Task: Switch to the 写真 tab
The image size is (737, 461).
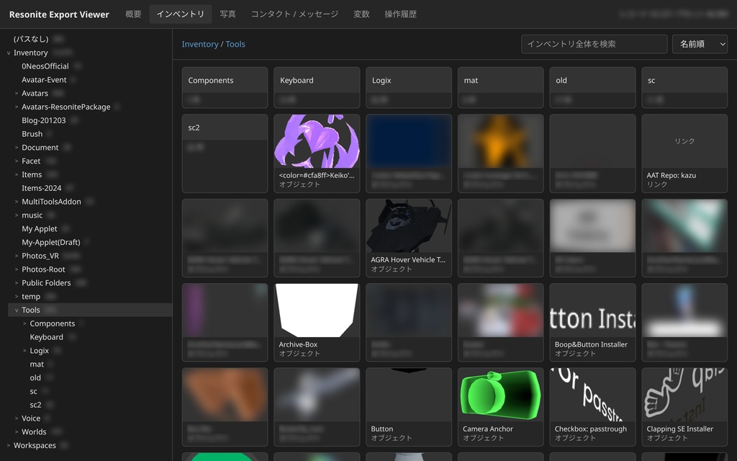Action: click(228, 14)
